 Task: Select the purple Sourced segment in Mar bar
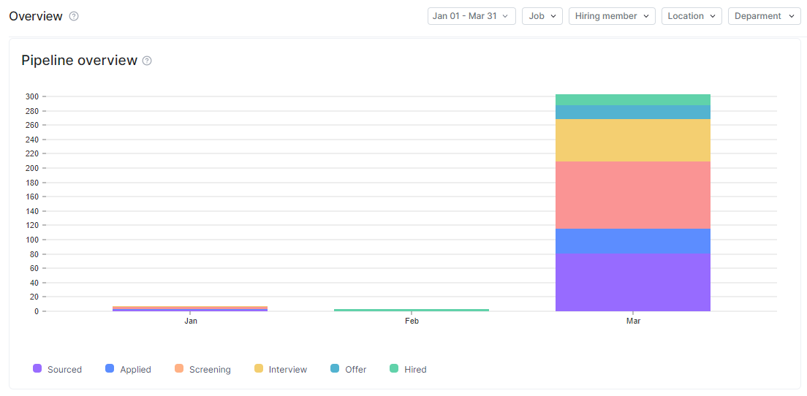(633, 282)
